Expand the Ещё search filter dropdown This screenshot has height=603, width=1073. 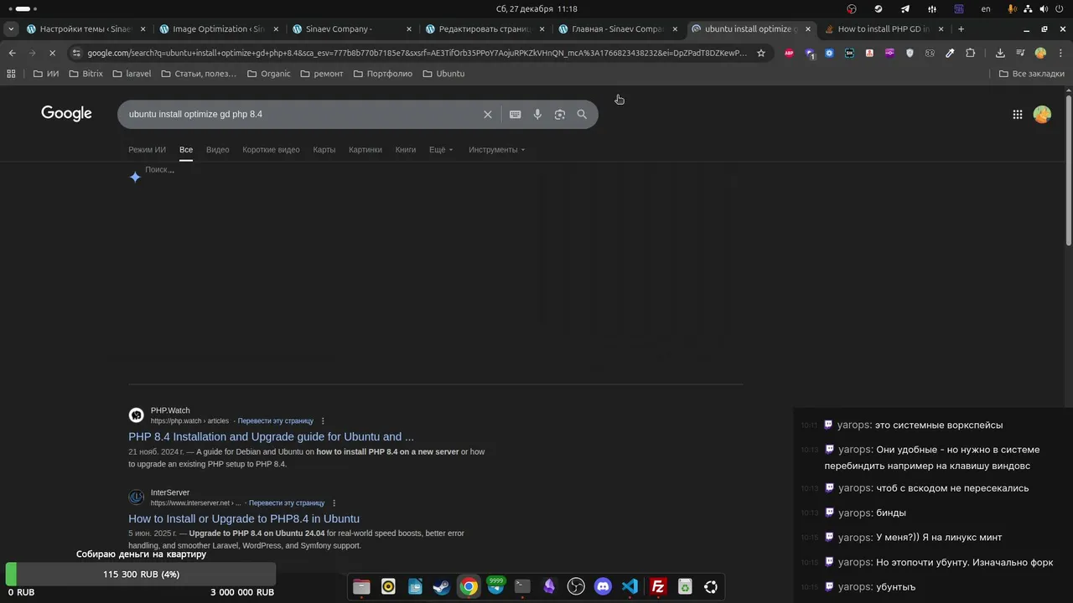[x=441, y=150]
